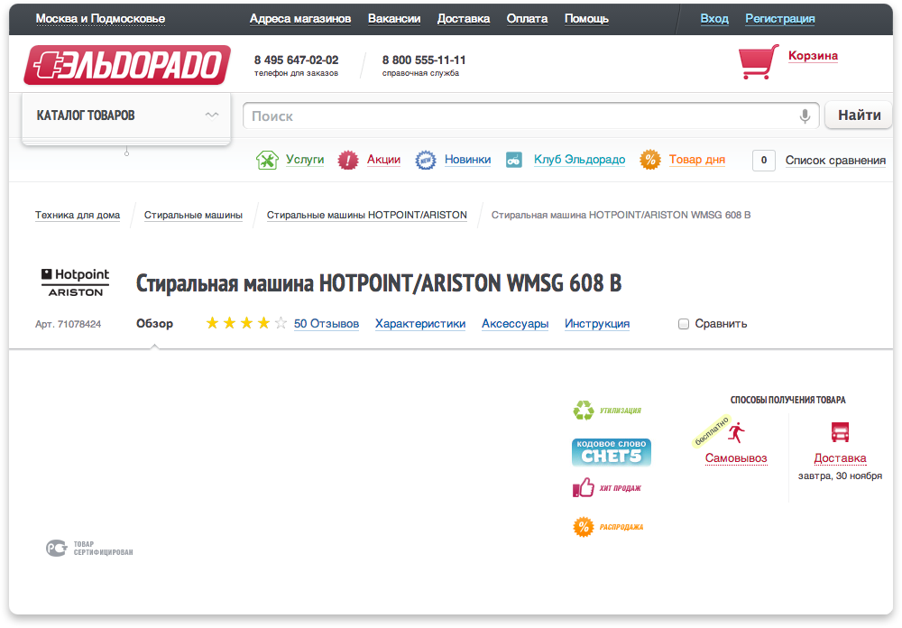Click the green Услуги tools icon

267,160
